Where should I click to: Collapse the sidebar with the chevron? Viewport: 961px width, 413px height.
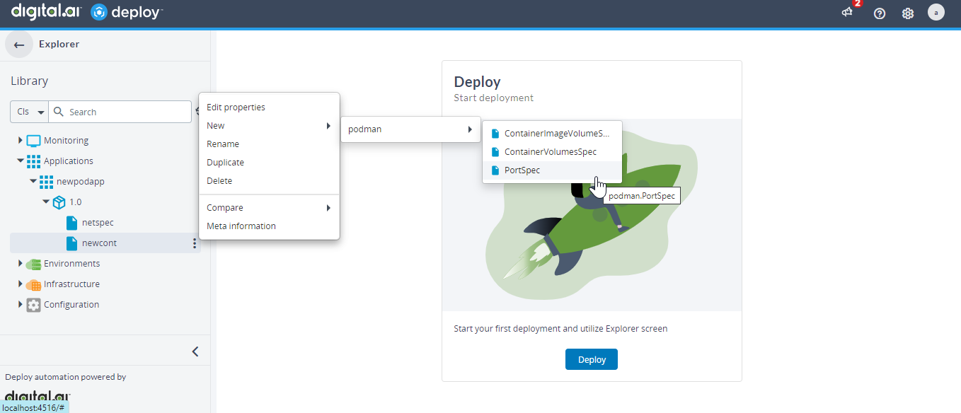click(195, 351)
